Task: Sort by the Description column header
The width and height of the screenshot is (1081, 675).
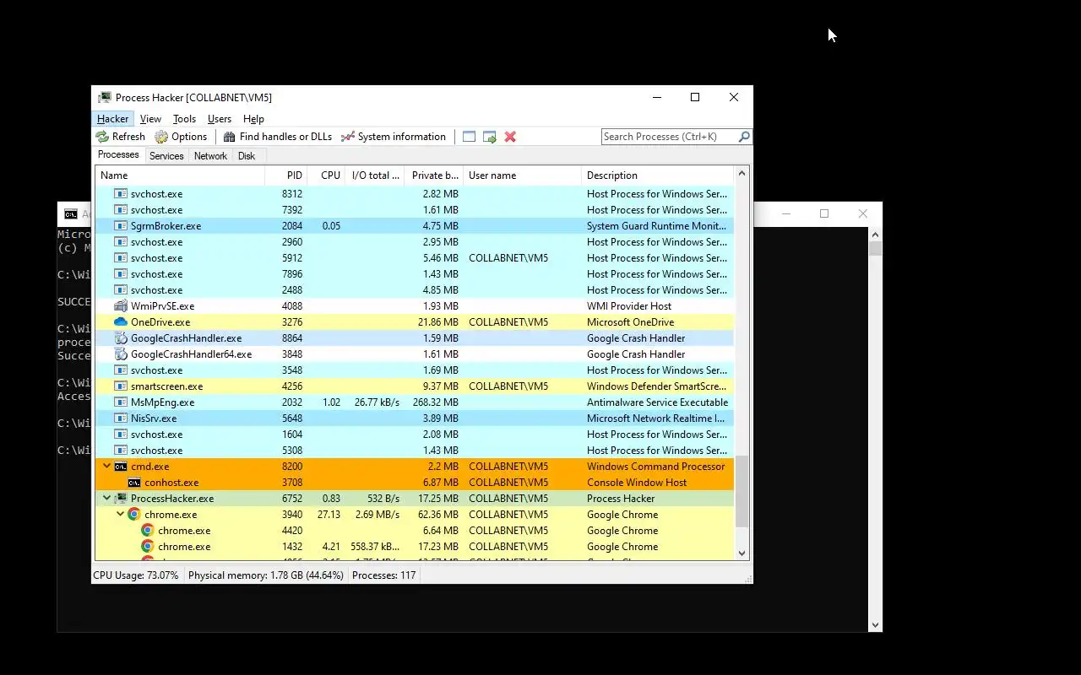Action: tap(658, 175)
